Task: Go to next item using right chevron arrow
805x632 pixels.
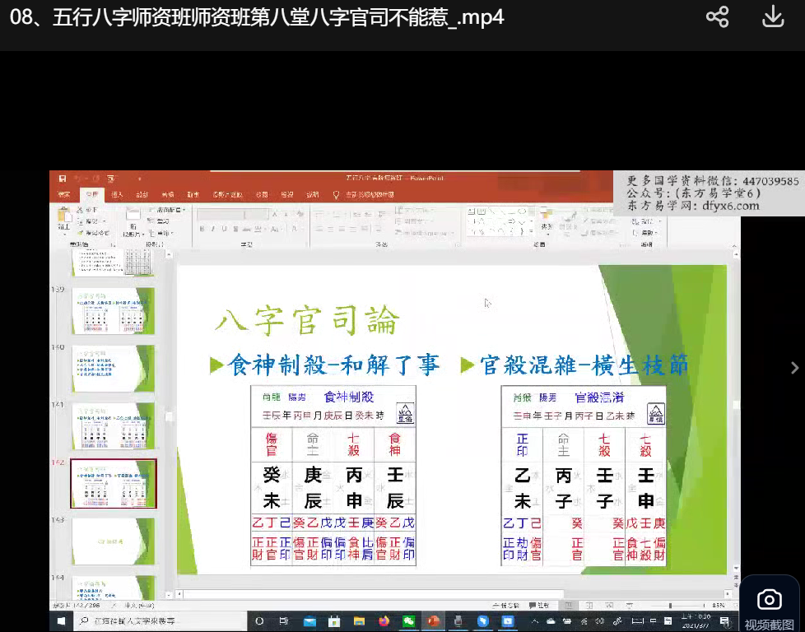Action: 793,368
